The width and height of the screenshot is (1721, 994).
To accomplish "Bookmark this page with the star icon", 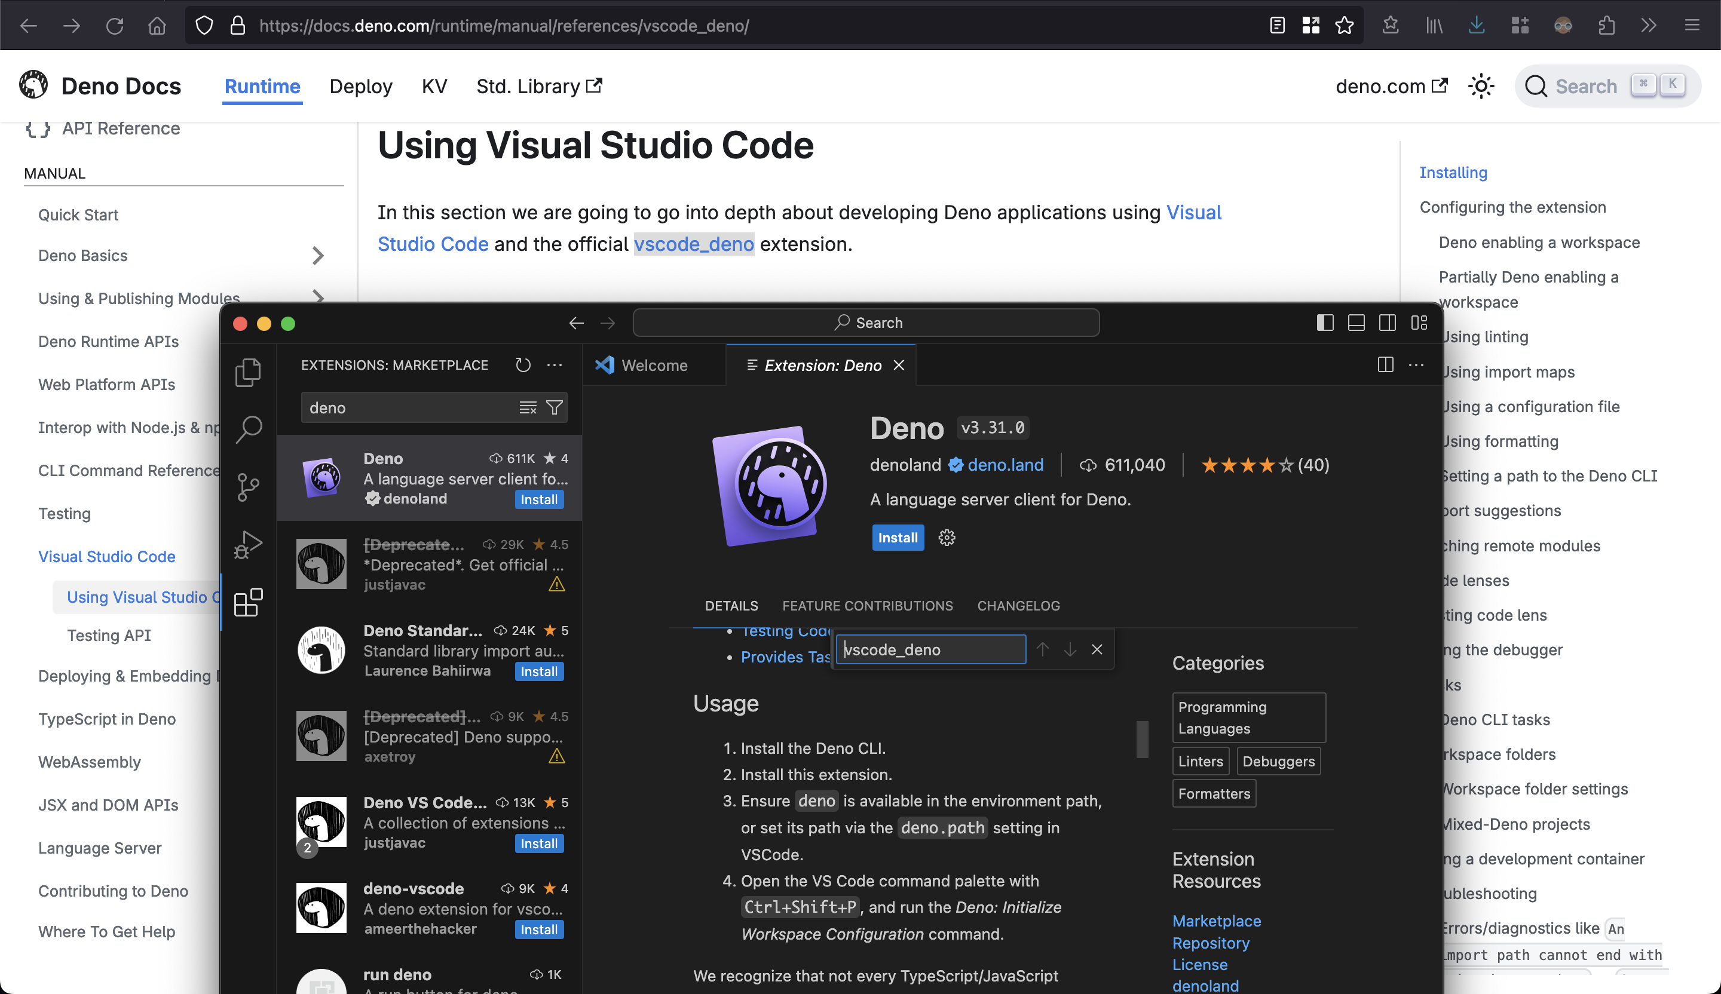I will [x=1344, y=26].
